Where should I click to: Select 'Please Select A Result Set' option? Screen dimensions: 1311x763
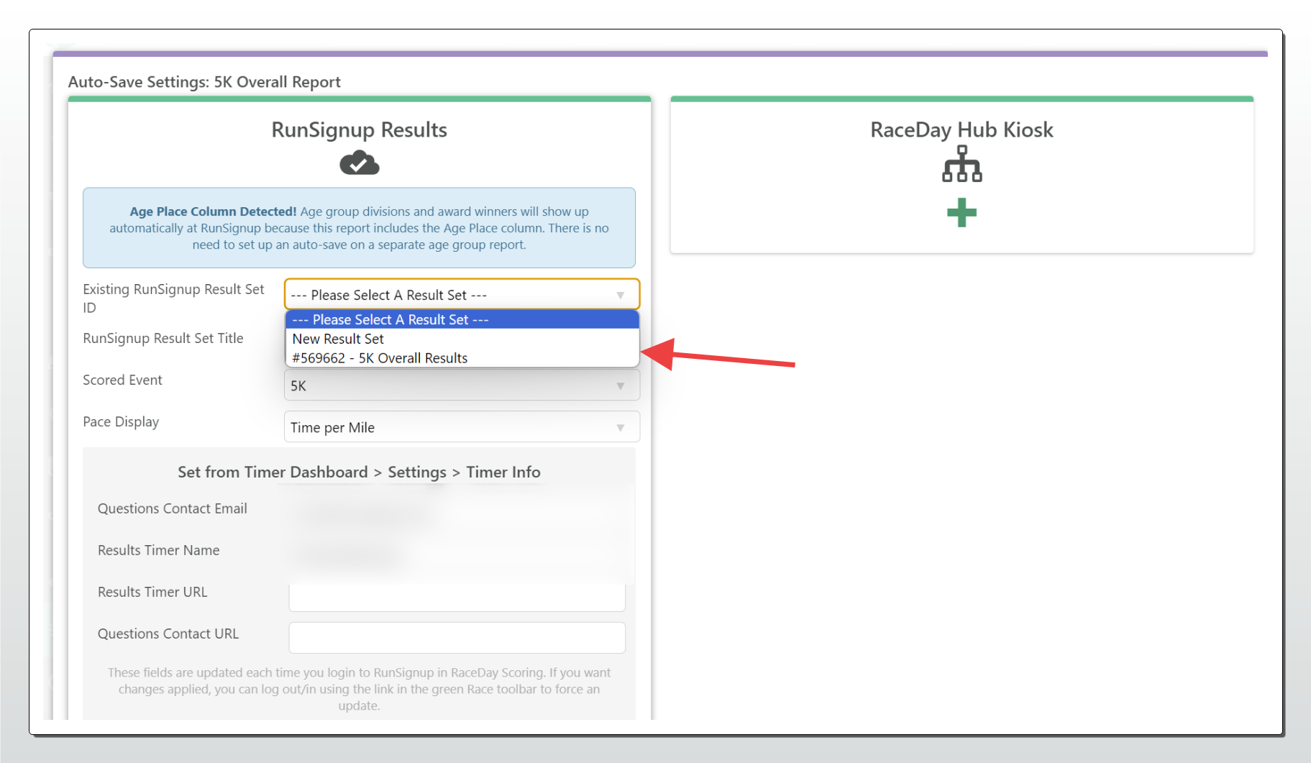click(462, 319)
